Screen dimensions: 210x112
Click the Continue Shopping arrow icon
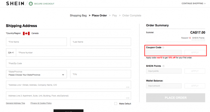pos(205,4)
